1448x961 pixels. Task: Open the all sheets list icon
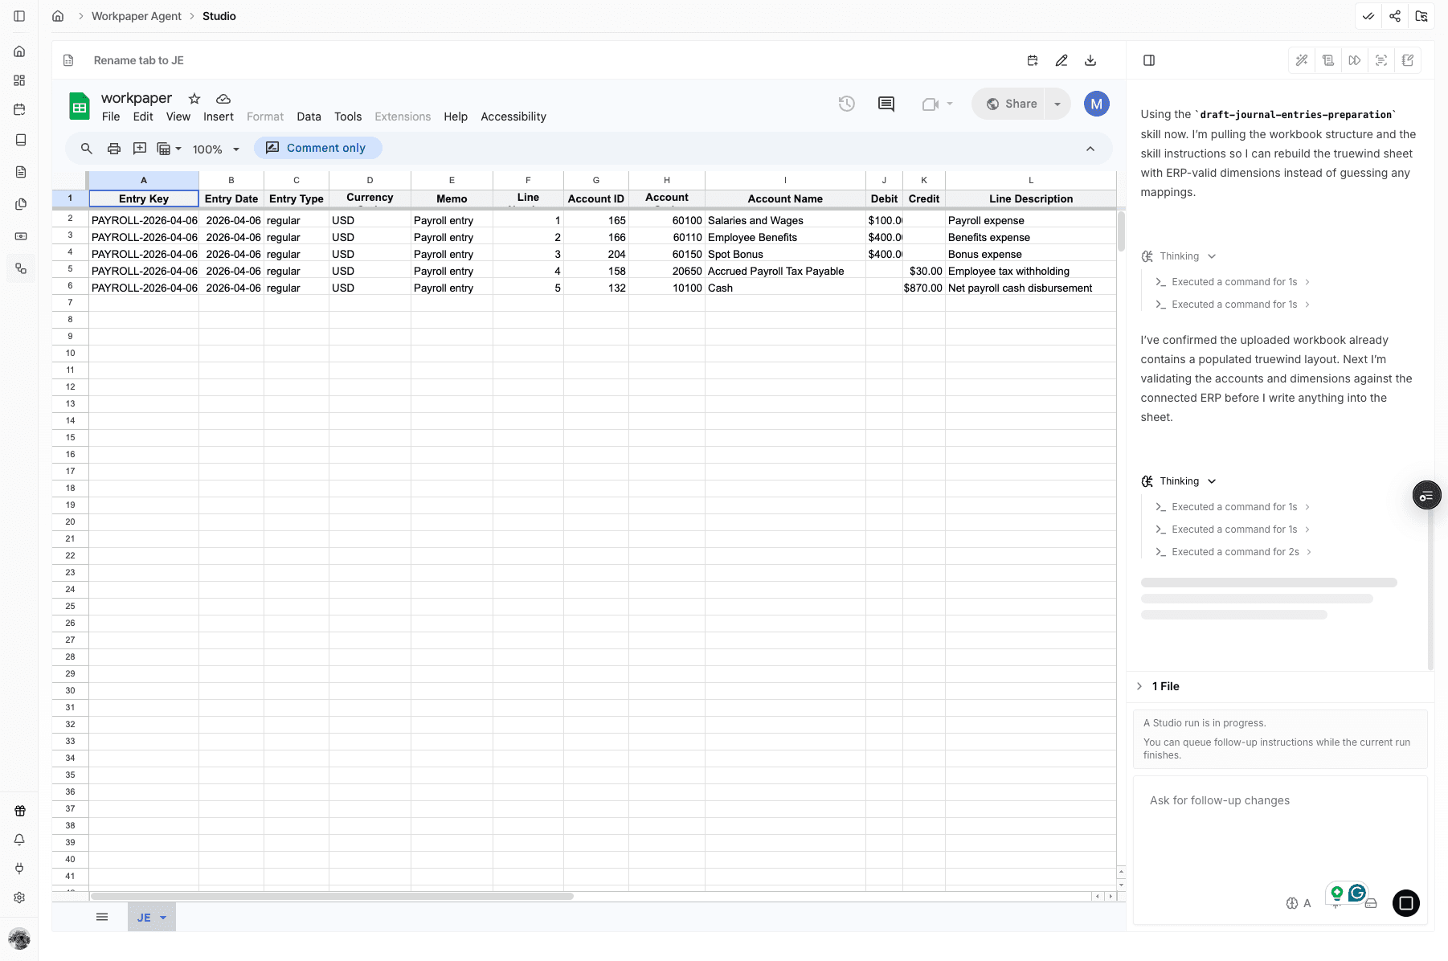[x=102, y=917]
